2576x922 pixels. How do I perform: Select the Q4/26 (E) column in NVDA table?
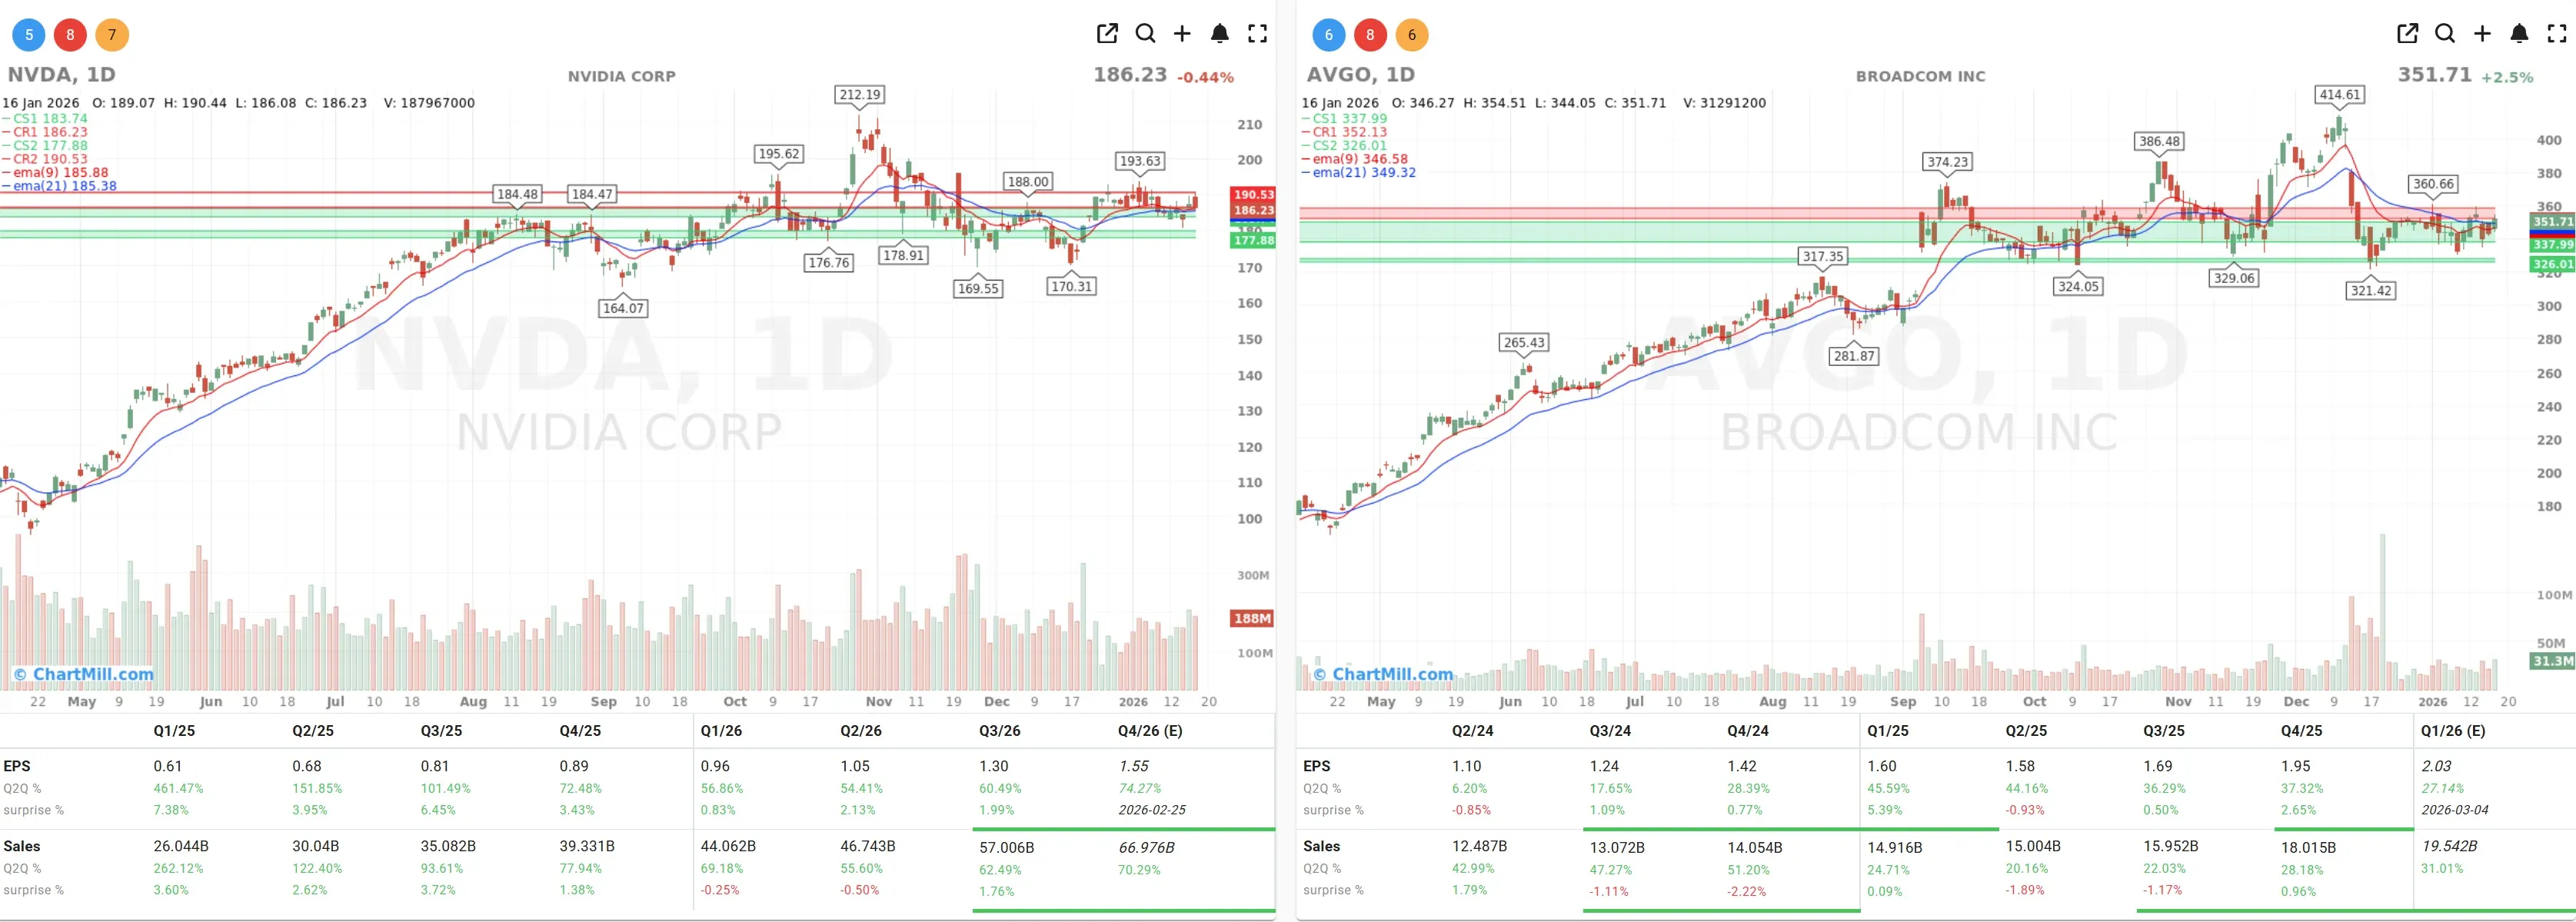1150,731
